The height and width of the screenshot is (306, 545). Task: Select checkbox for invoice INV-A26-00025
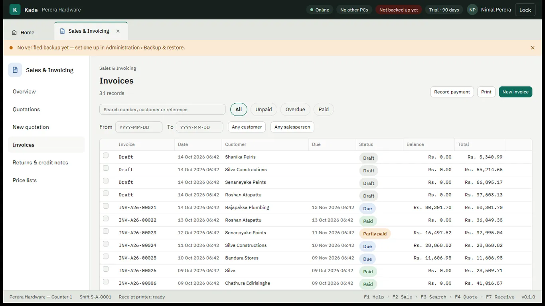coord(106,257)
